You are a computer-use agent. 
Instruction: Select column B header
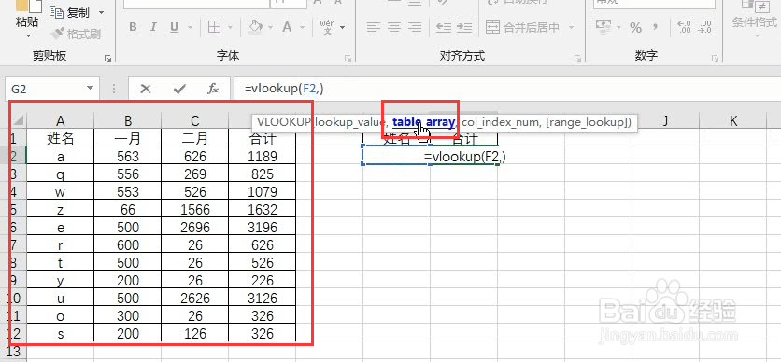[x=128, y=120]
